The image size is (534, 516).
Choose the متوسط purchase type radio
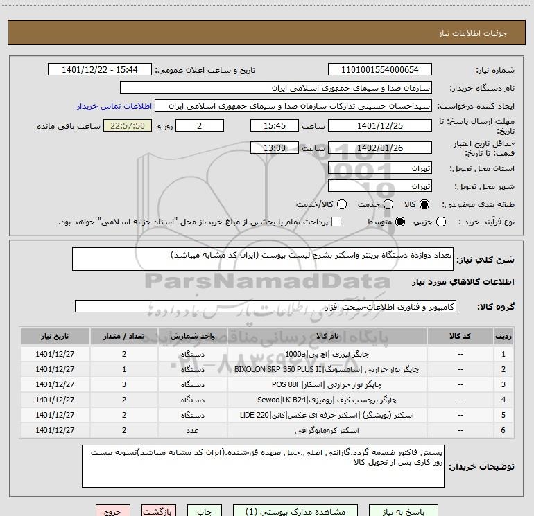pos(400,222)
